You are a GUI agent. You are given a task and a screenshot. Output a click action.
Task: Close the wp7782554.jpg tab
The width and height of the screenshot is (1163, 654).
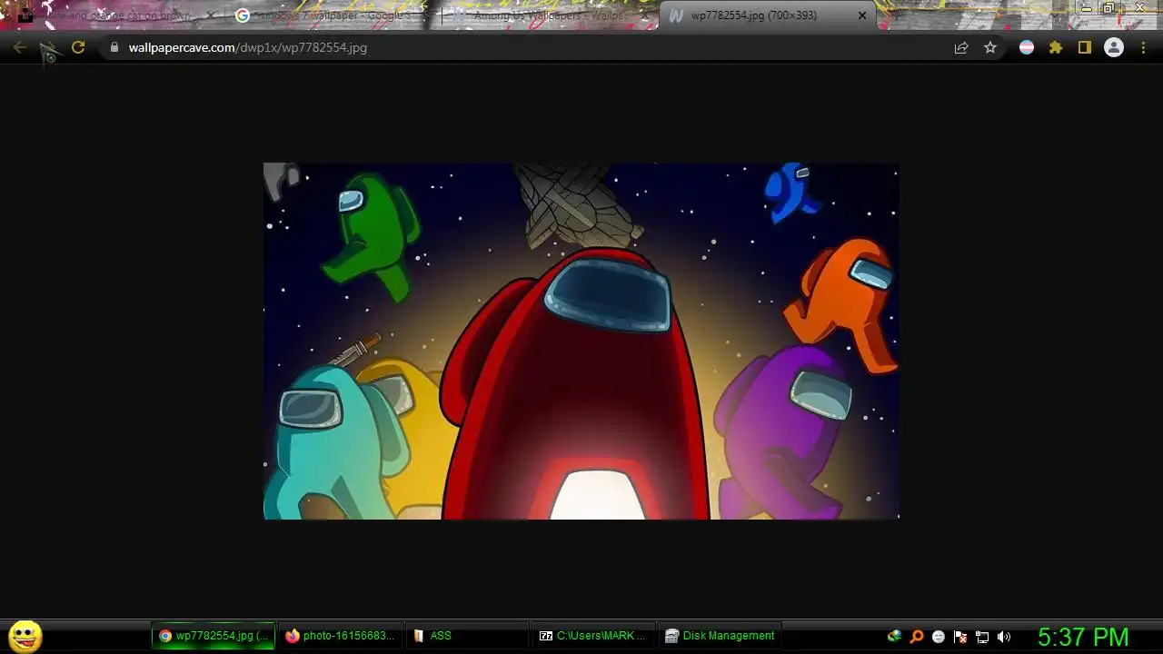pyautogui.click(x=862, y=15)
